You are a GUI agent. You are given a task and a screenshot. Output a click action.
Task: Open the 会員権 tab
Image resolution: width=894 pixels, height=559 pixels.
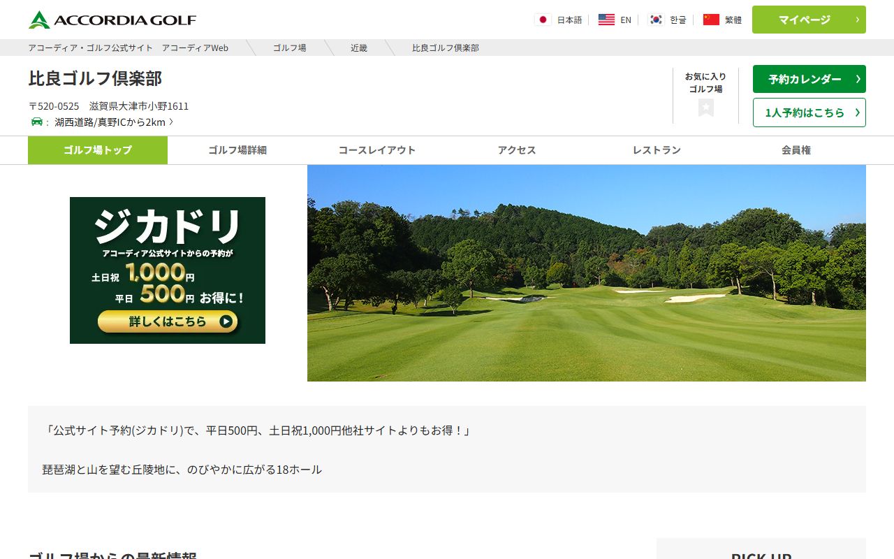click(x=796, y=150)
